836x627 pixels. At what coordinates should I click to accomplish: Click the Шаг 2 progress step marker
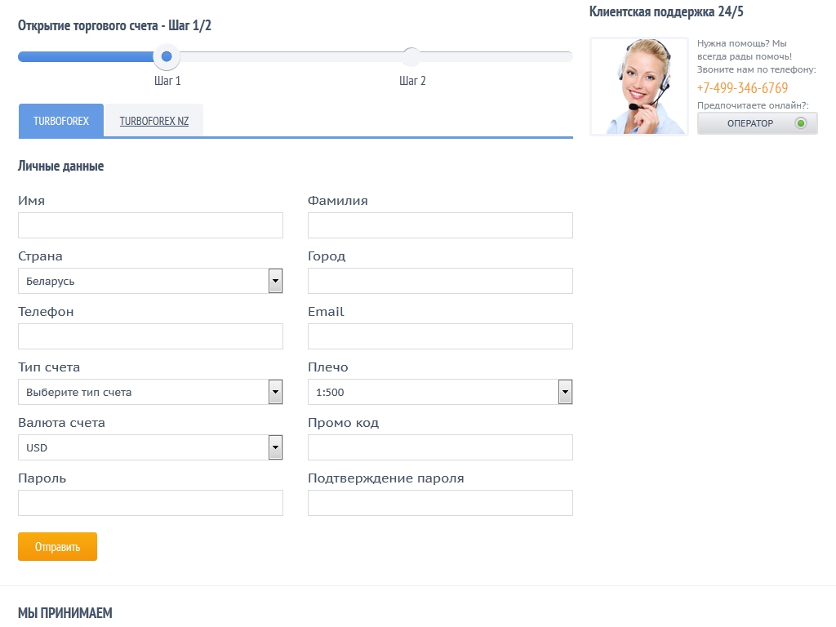coord(412,57)
